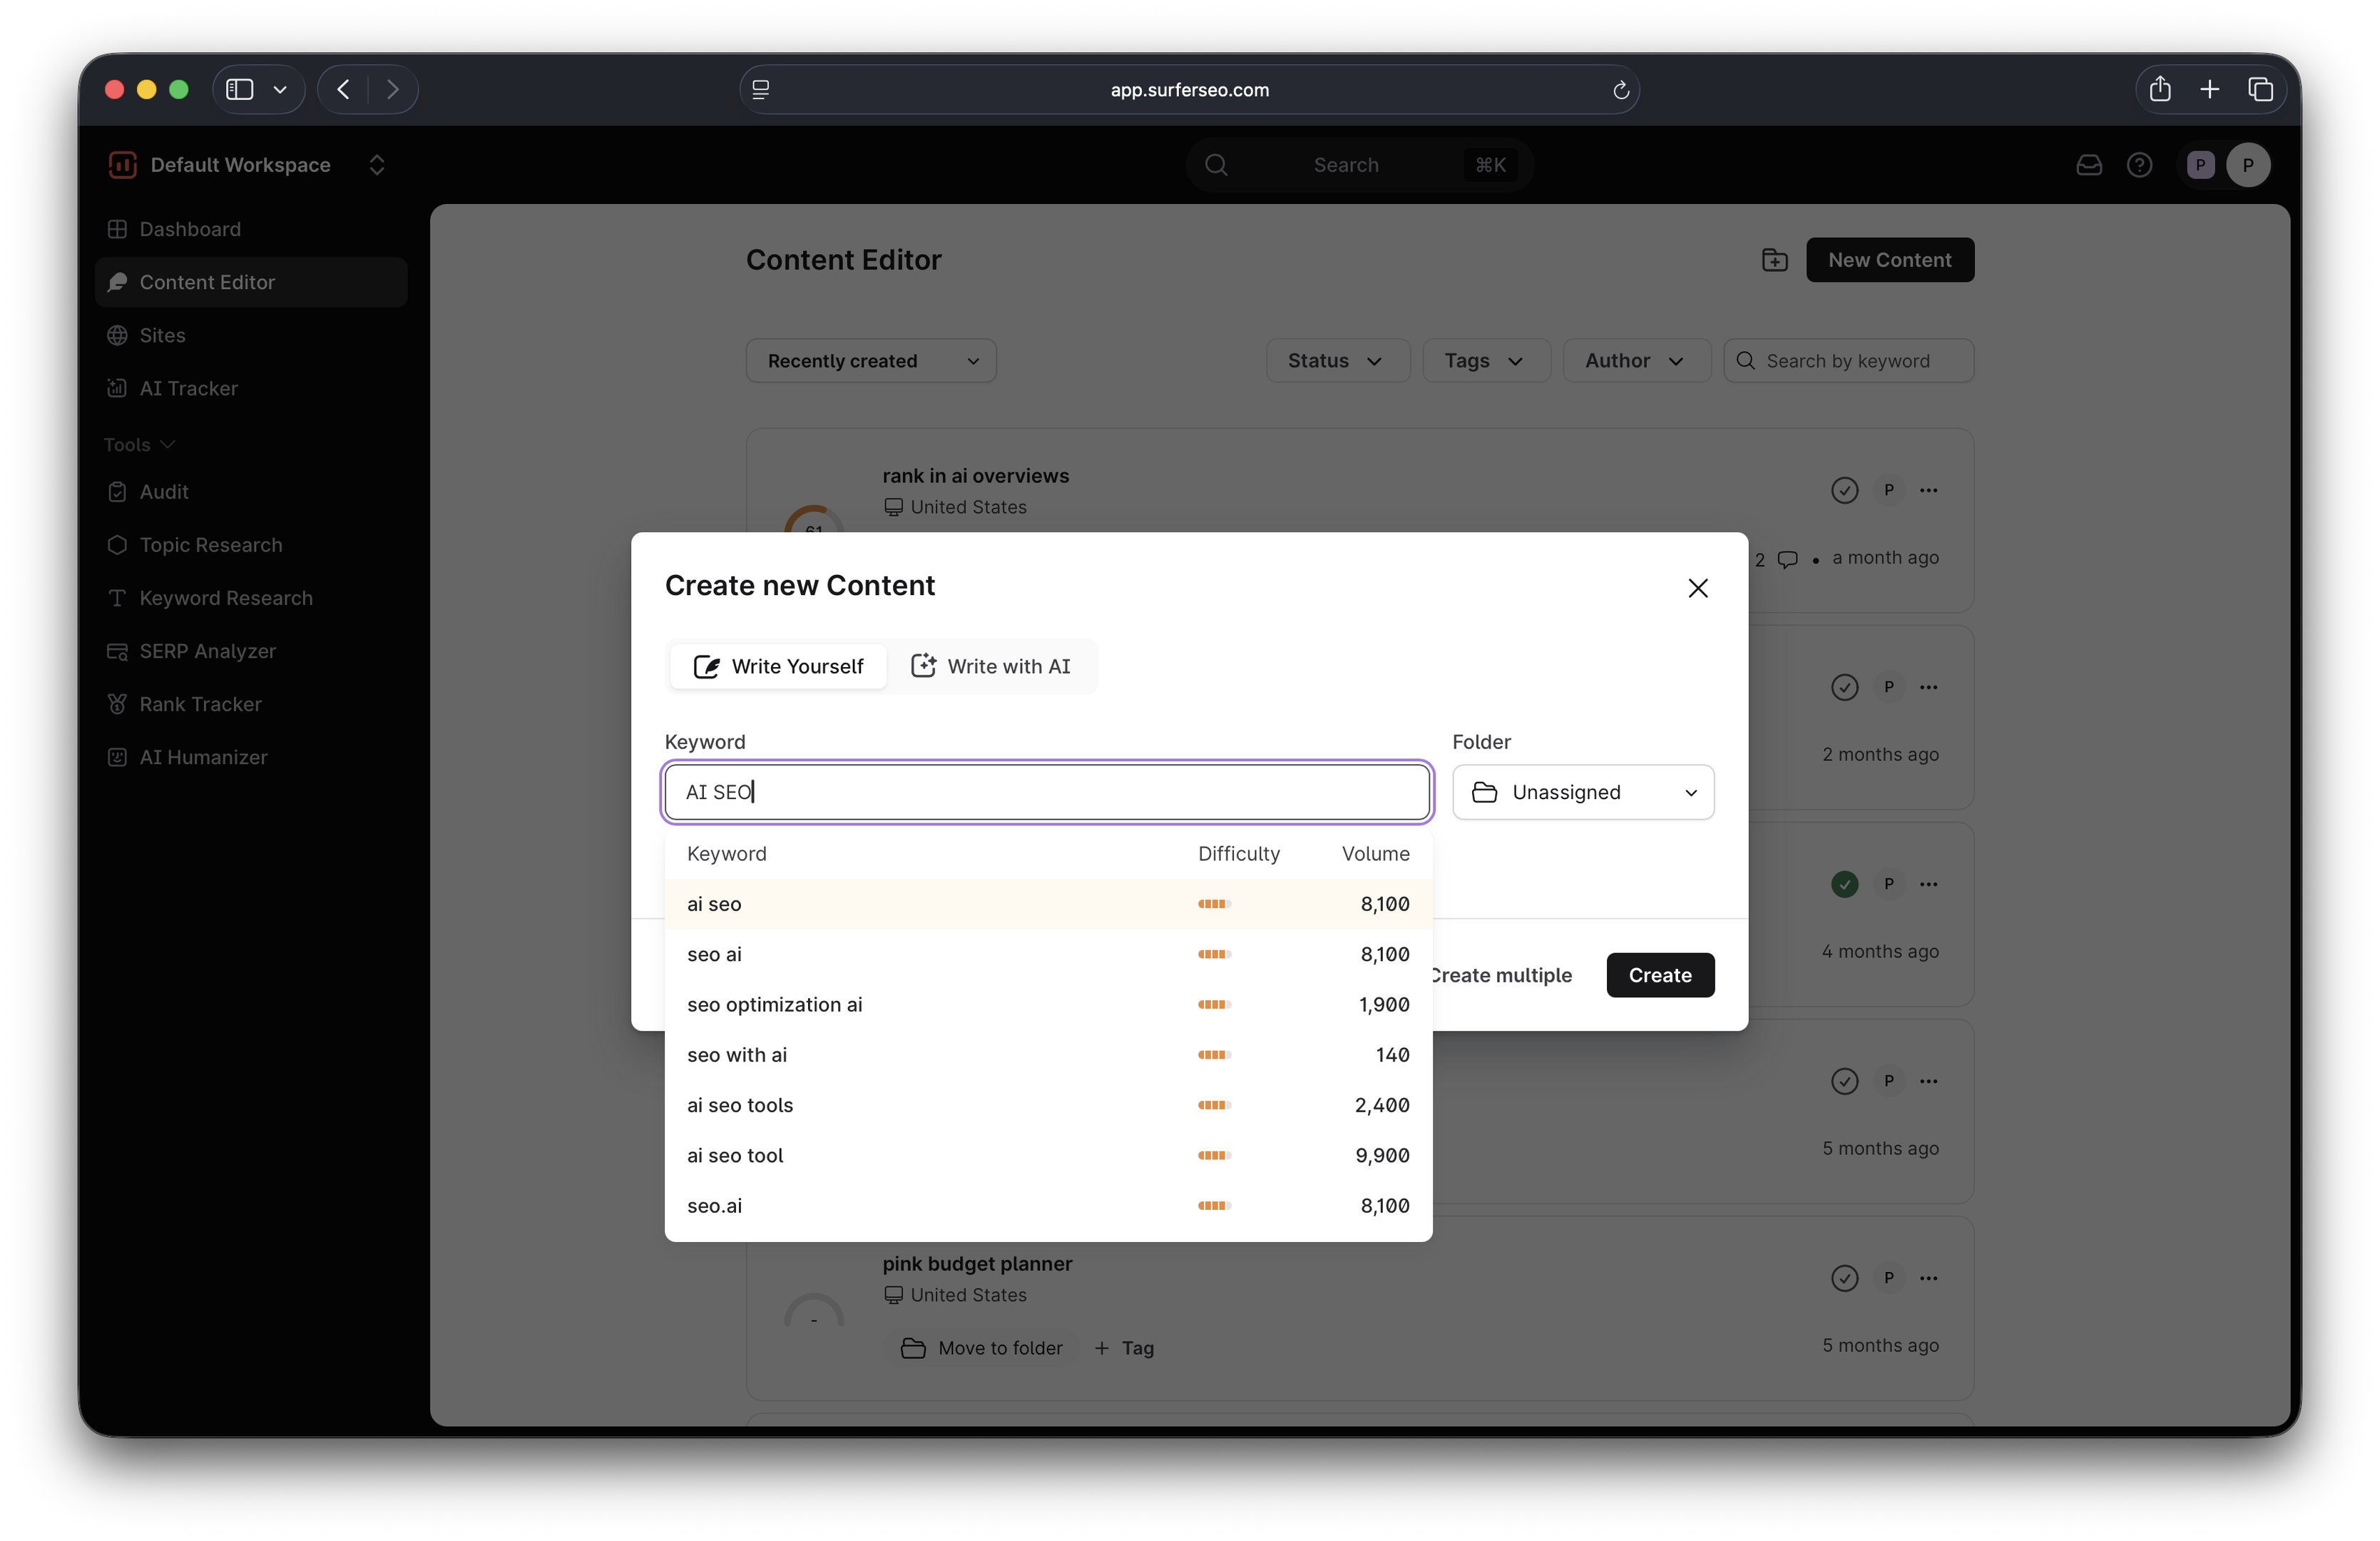The height and width of the screenshot is (1541, 2380).
Task: Select the Write Yourself tab
Action: (778, 666)
